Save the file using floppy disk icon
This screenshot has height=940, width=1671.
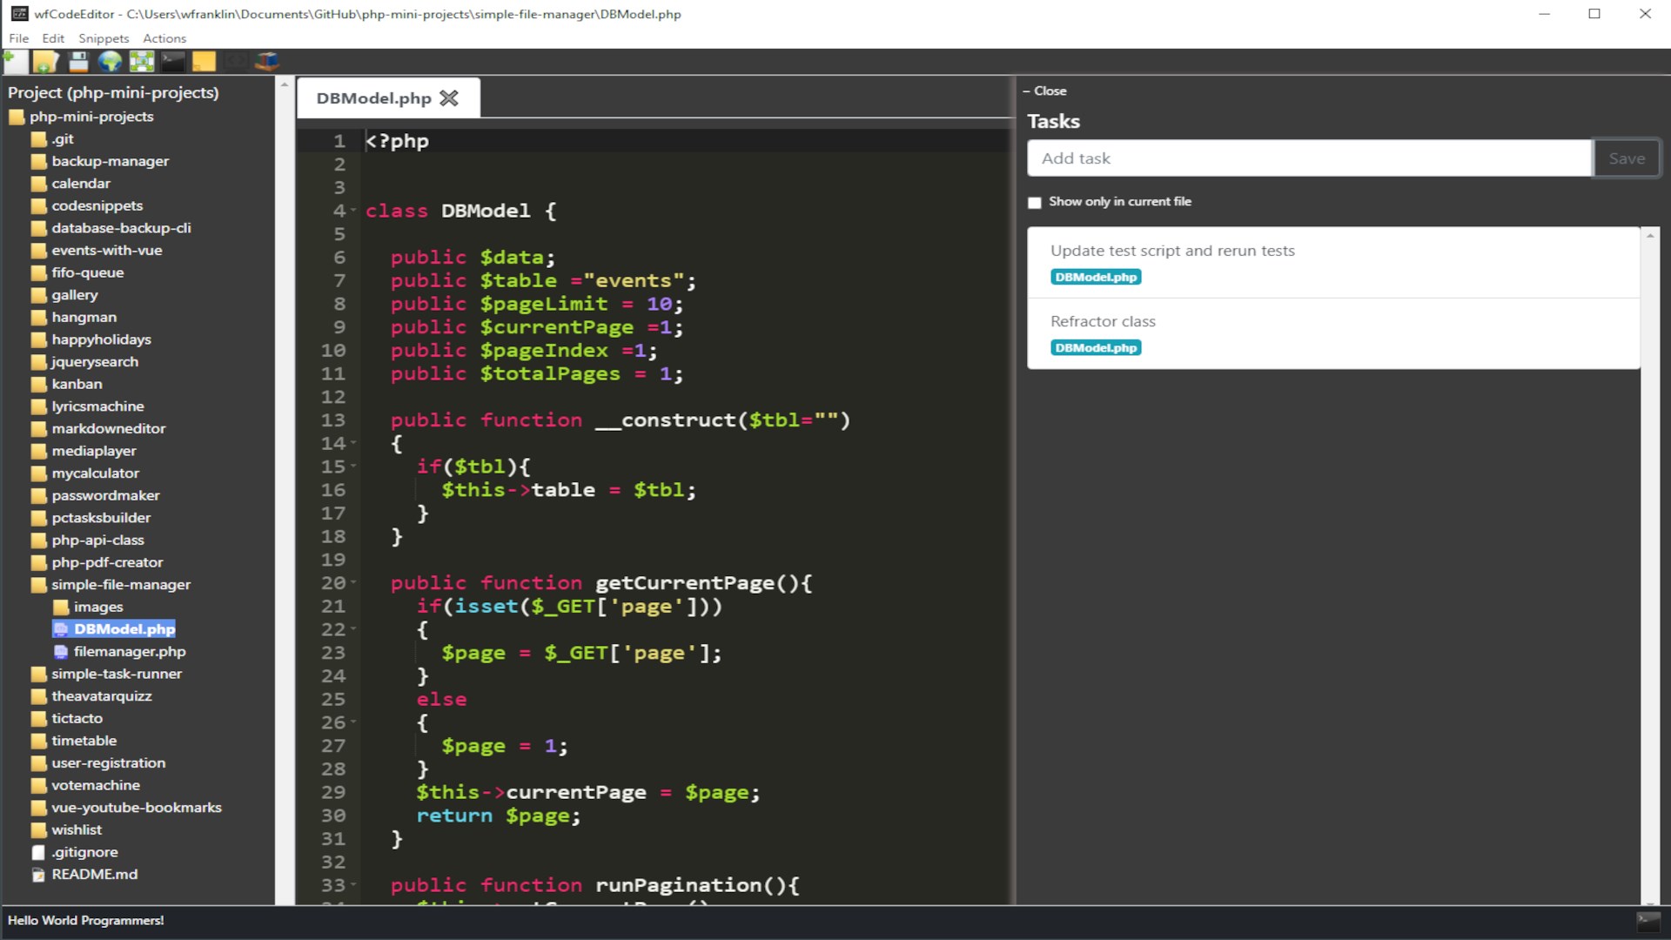(78, 61)
